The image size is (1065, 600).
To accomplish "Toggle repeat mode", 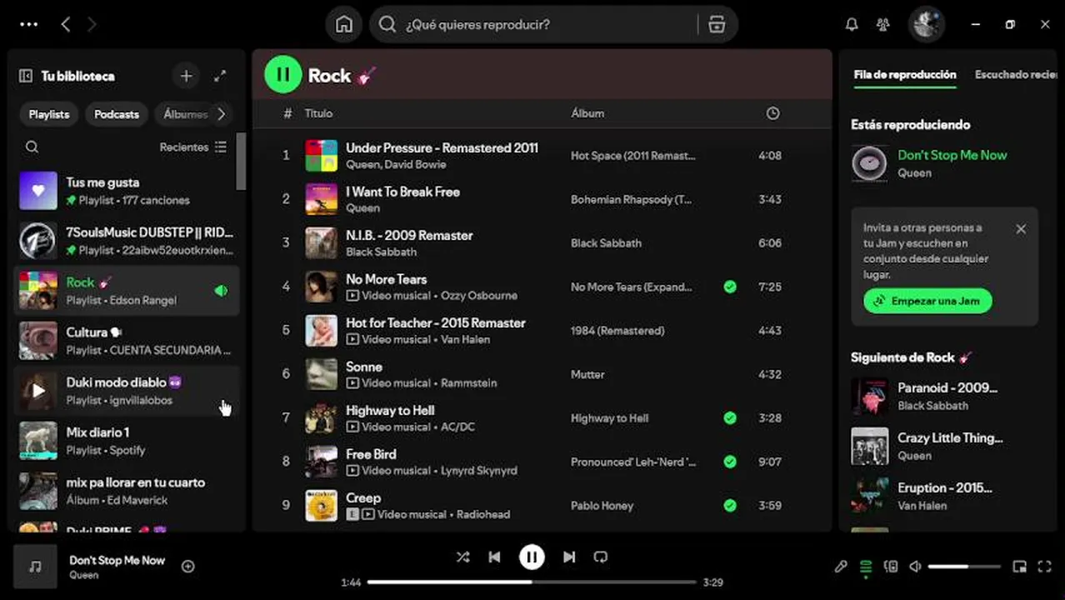I will click(x=601, y=557).
